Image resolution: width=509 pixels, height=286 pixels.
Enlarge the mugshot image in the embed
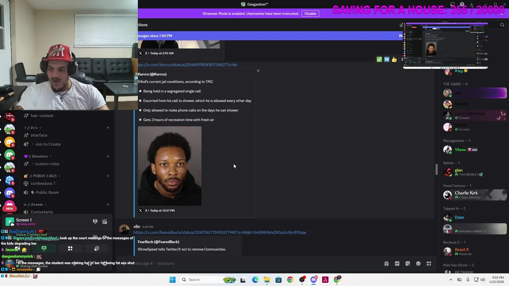click(170, 166)
